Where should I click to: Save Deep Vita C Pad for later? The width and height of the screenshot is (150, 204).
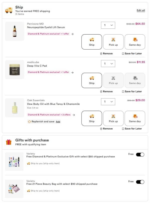[132, 91]
